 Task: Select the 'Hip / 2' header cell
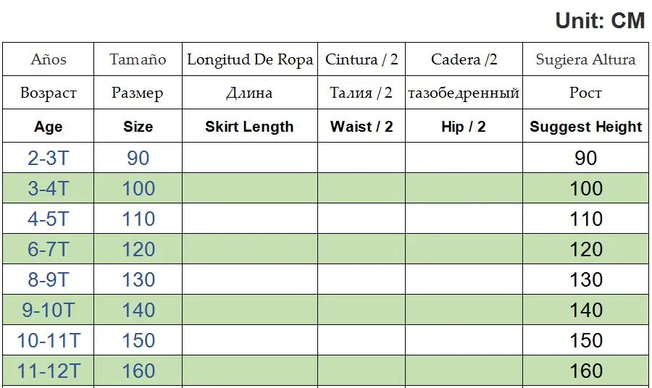pos(464,127)
